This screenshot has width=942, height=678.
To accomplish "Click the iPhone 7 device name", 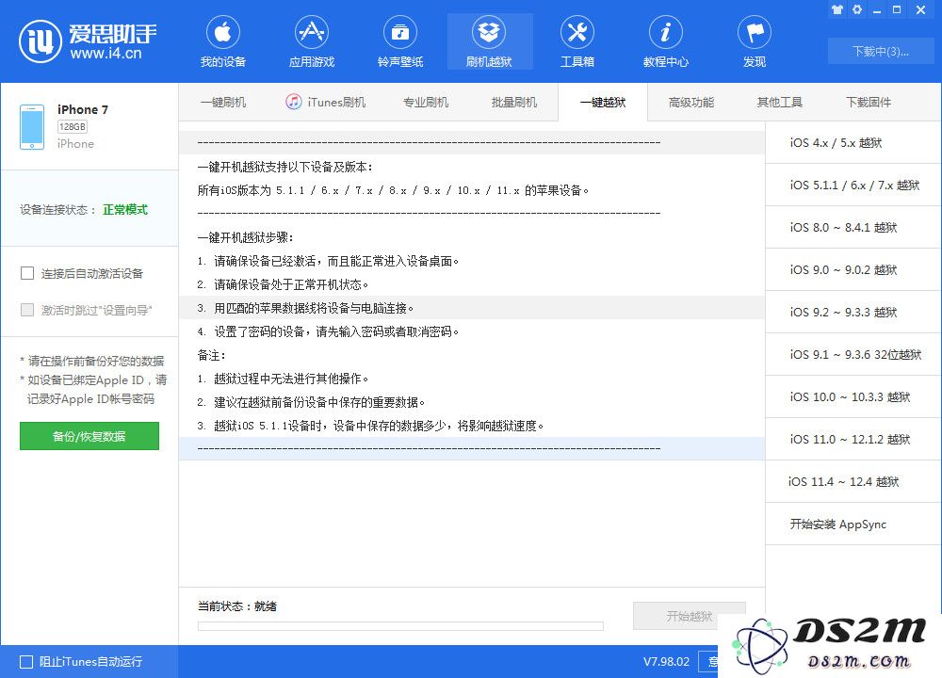I will pos(83,109).
